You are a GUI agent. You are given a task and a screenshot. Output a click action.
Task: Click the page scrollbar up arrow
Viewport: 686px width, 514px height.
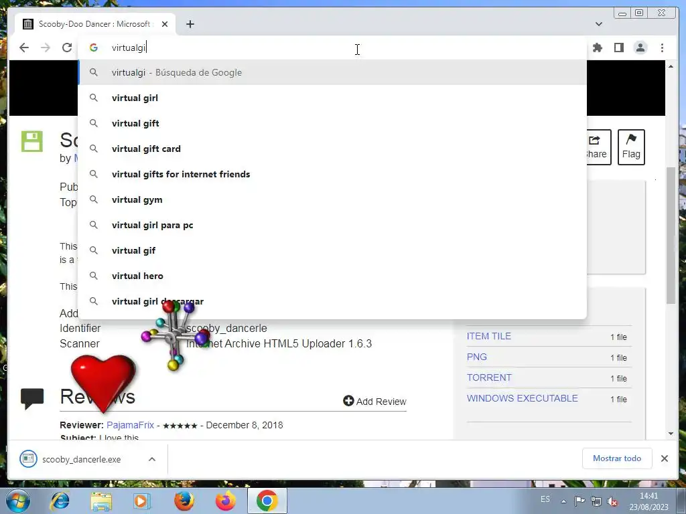671,66
